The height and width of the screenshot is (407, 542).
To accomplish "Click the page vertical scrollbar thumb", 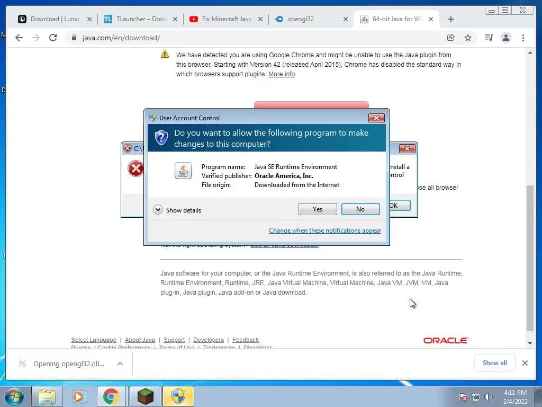I will click(530, 258).
